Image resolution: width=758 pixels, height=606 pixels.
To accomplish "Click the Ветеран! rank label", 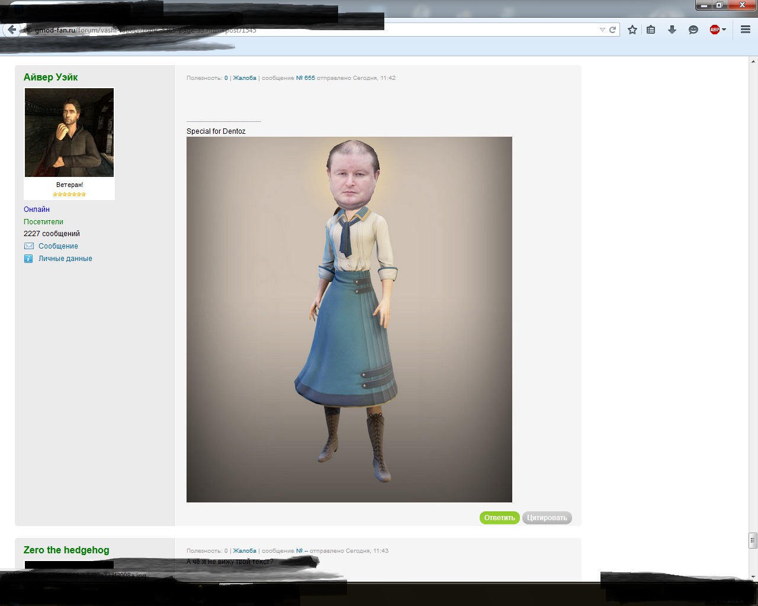I will click(69, 185).
